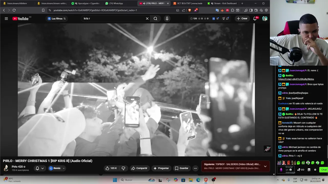328x184 pixels.
Task: Clear the 'kris r' search text
Action: pos(147,18)
